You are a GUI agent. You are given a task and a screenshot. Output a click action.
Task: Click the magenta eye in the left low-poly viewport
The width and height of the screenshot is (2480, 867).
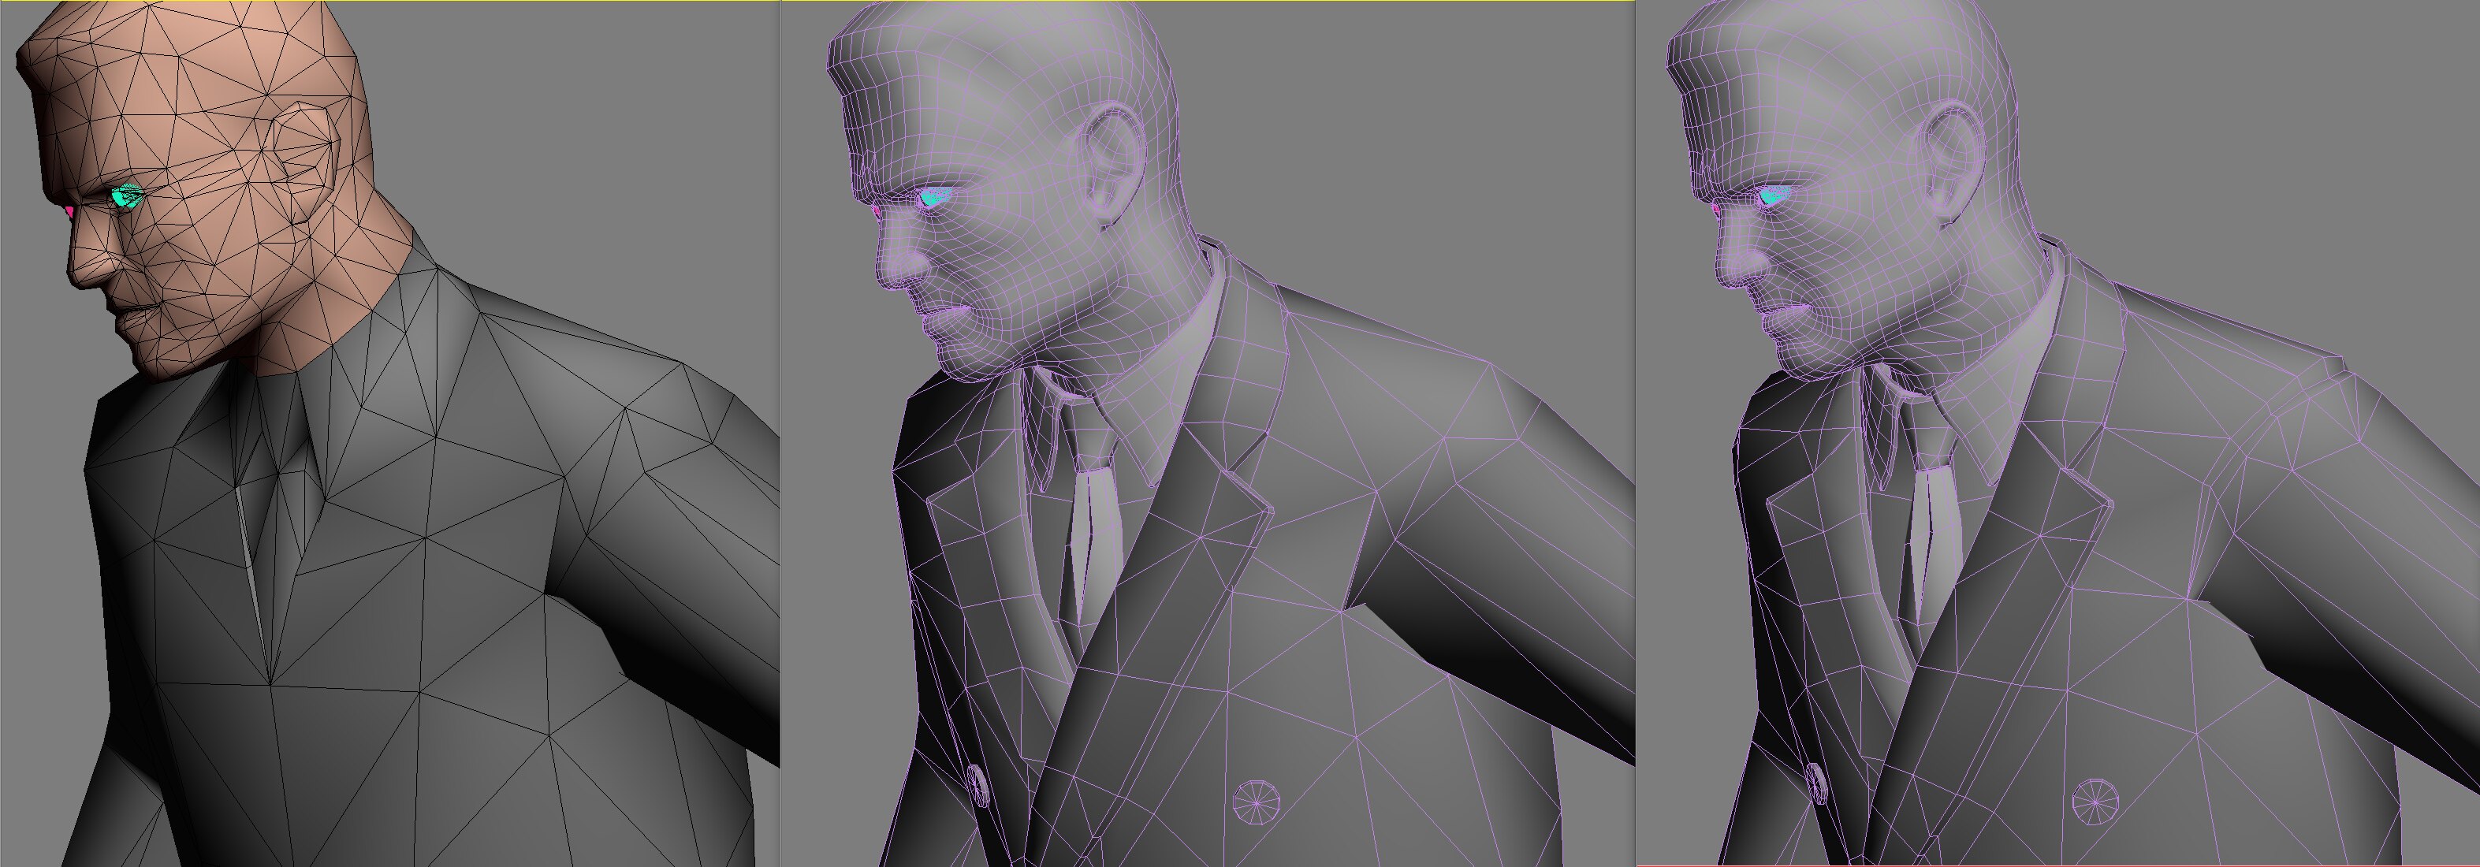point(69,210)
